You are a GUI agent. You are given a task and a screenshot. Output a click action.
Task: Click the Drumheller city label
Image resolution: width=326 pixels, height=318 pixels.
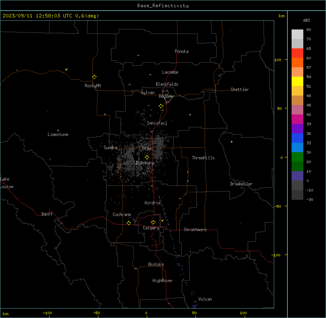[241, 184]
